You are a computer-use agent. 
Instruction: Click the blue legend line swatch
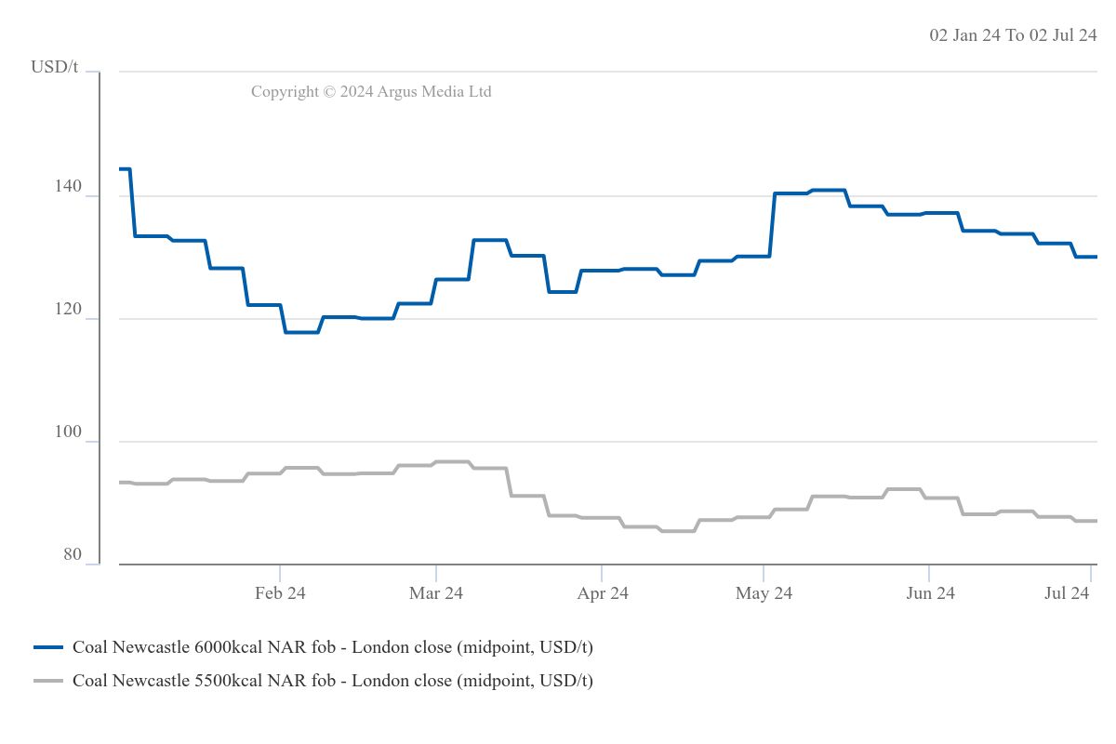point(48,646)
